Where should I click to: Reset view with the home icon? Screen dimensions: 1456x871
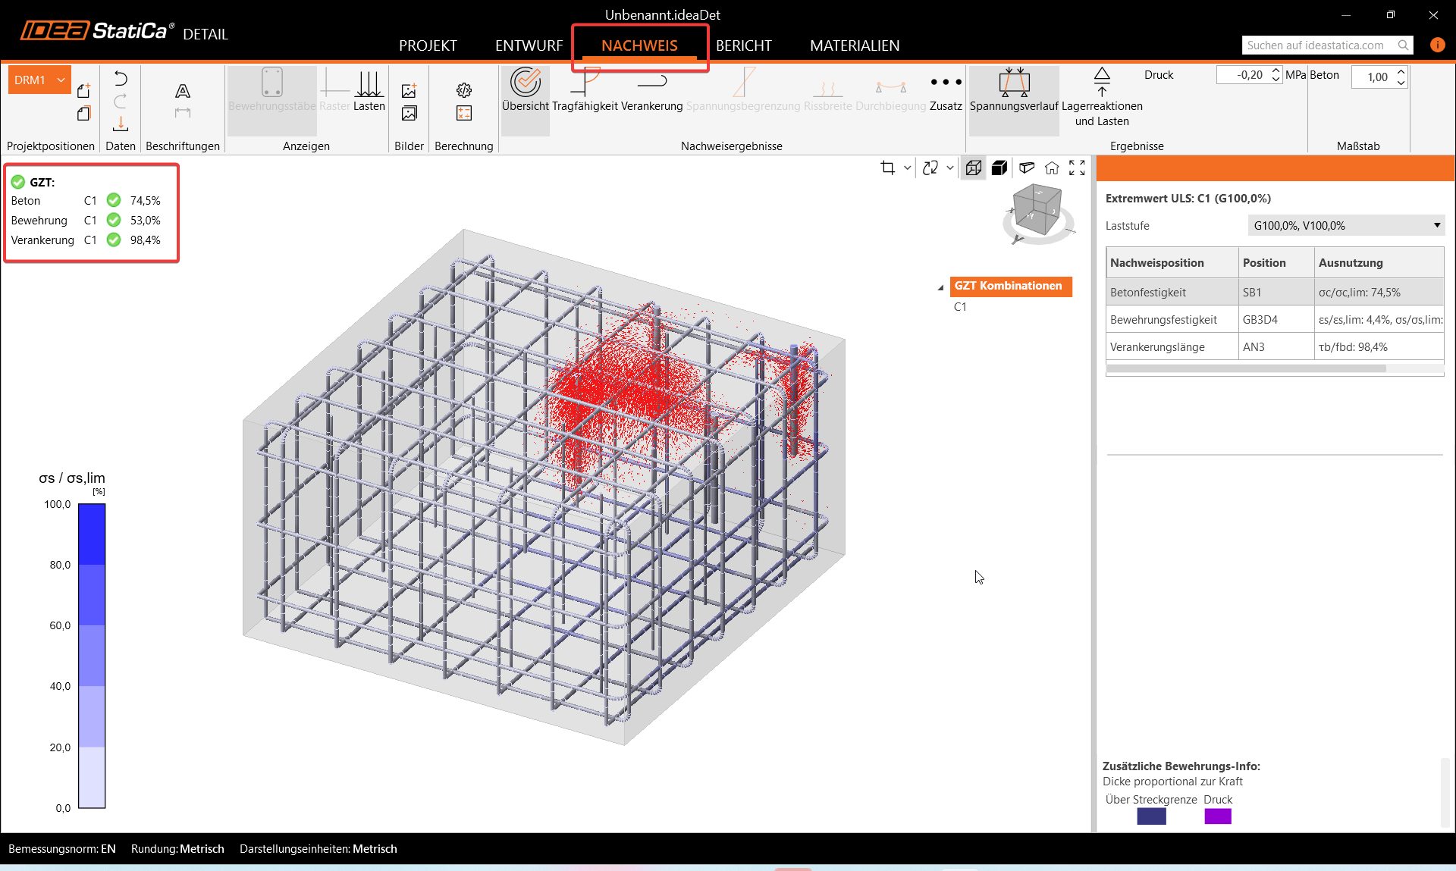[x=1052, y=168]
